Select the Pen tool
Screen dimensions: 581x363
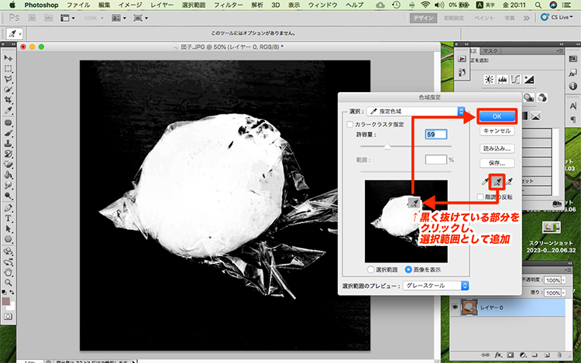[9, 208]
